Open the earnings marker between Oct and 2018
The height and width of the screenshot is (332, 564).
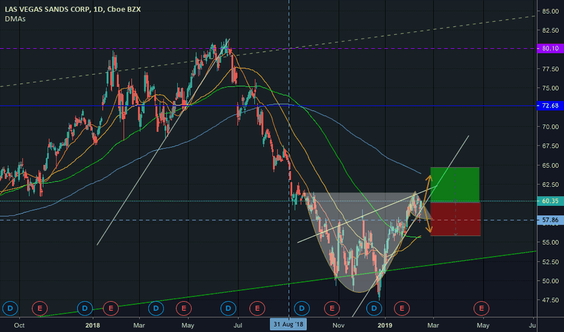[39, 308]
